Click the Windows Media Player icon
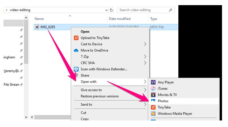228x127 pixels. click(x=153, y=114)
